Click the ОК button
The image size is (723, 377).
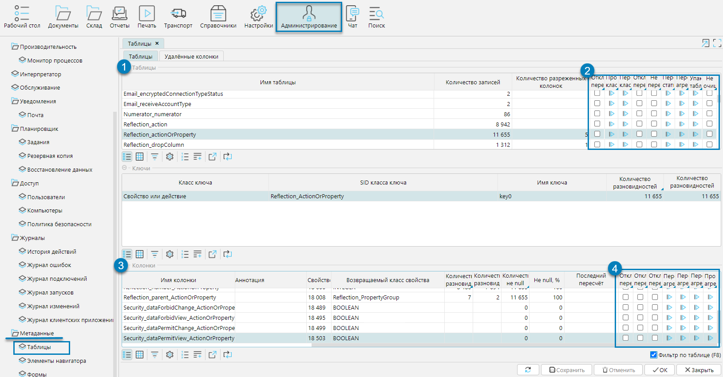(x=660, y=370)
